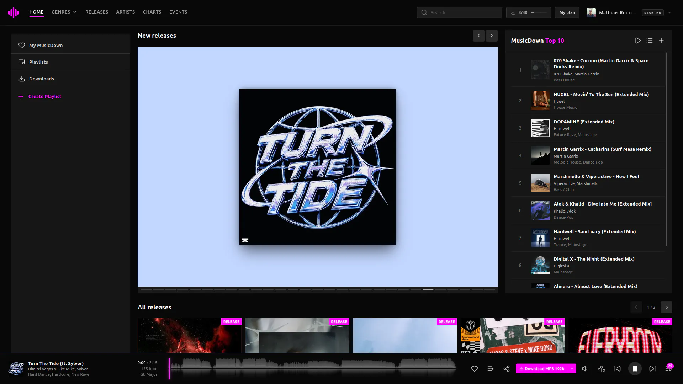Play the MusicDown Top 10 chart
Viewport: 683px width, 384px height.
point(638,41)
